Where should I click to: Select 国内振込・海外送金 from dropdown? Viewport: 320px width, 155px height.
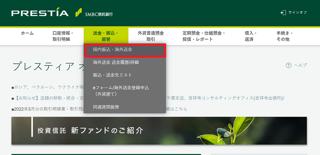pyautogui.click(x=125, y=50)
